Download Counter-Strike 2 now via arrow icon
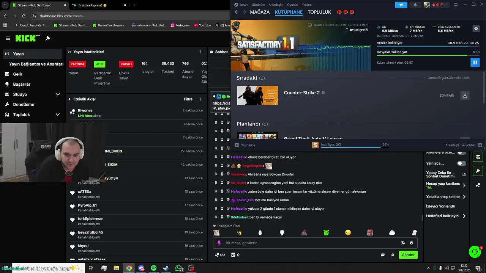The height and width of the screenshot is (273, 486). (465, 96)
